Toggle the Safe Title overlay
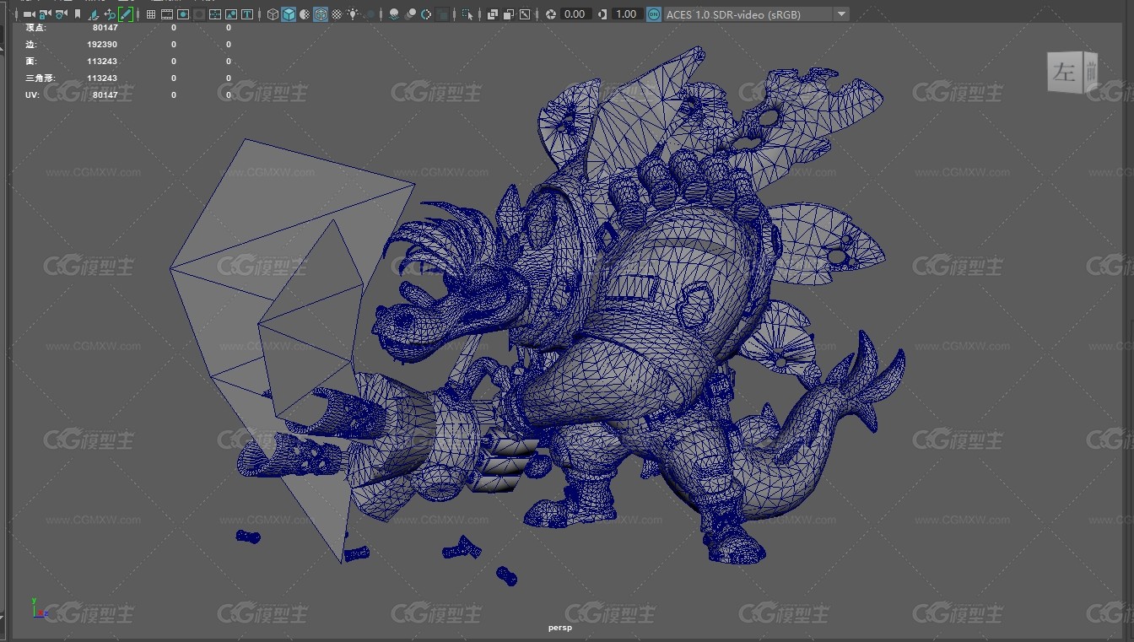Screen dimensions: 1134x642 point(247,14)
